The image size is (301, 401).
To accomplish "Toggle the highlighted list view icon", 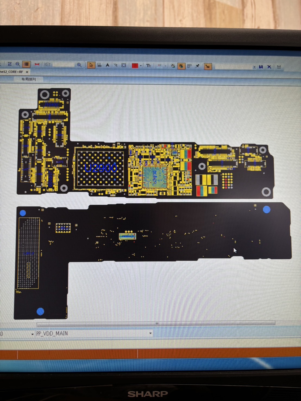I will coord(26,64).
